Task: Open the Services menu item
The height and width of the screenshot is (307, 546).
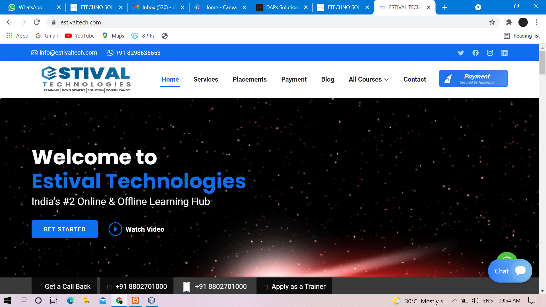Action: pos(206,80)
